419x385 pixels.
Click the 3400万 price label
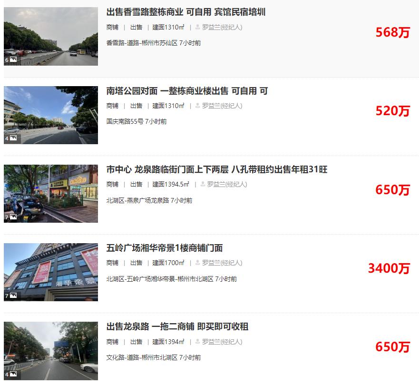(389, 268)
